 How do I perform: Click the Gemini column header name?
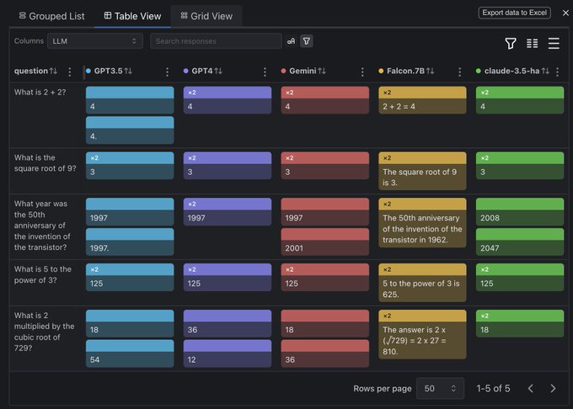tap(303, 71)
